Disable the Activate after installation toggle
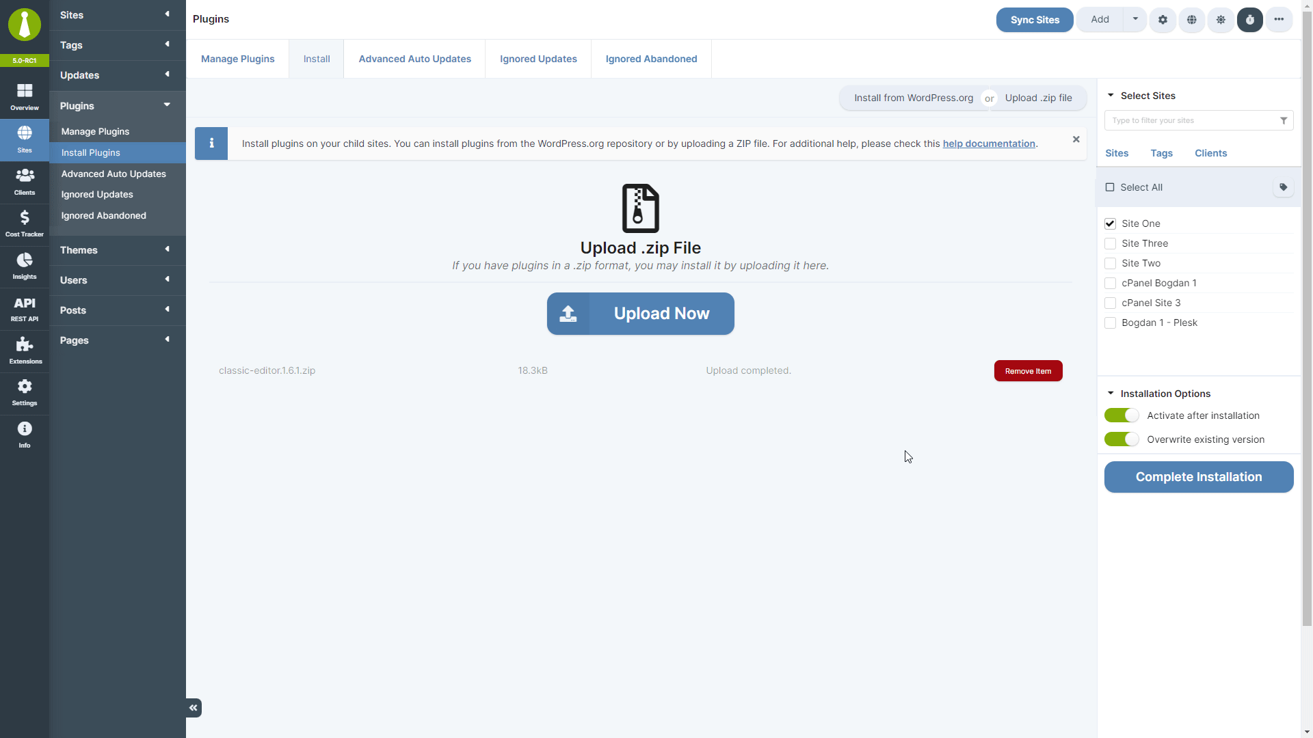The width and height of the screenshot is (1313, 738). click(1122, 415)
